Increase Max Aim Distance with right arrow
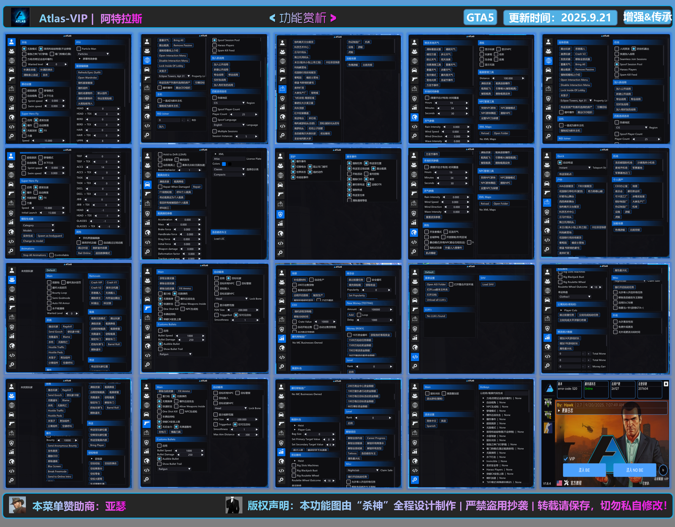This screenshot has width=675, height=527. click(x=256, y=435)
